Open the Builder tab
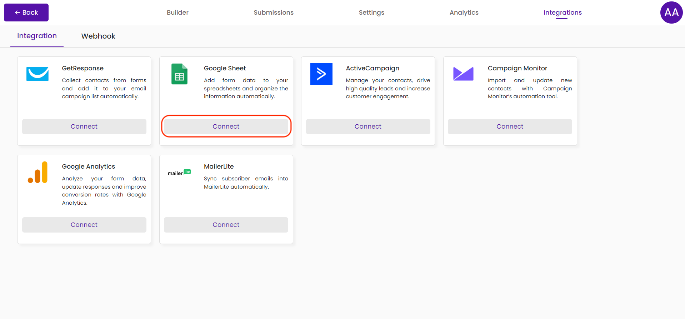685x319 pixels. coord(177,13)
